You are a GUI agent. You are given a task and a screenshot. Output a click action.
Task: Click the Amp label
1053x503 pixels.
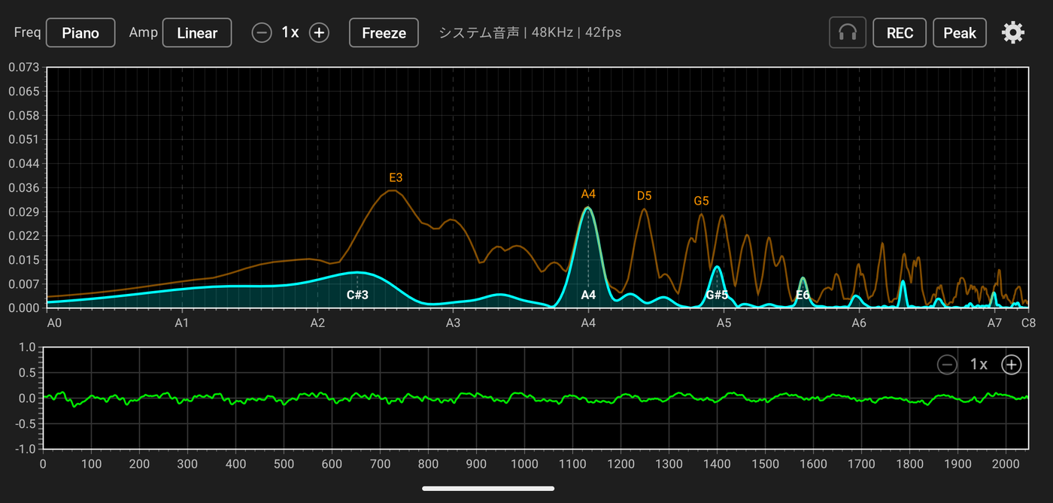point(144,32)
